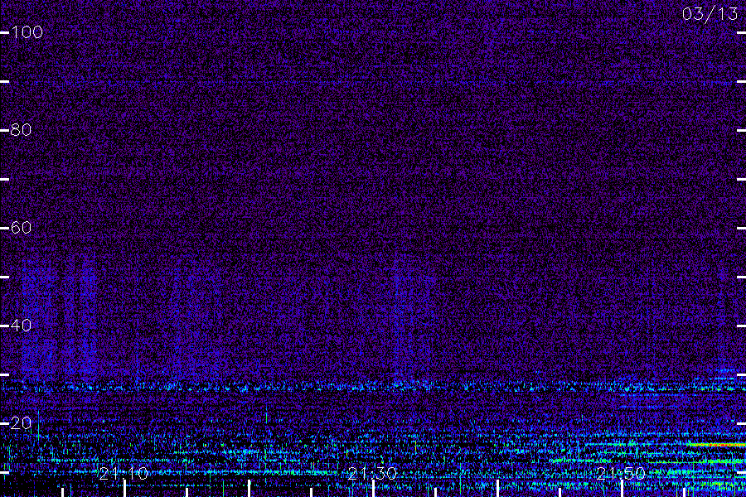The image size is (746, 497).
Task: Click the 100 frequency axis label
Action: [x=27, y=32]
